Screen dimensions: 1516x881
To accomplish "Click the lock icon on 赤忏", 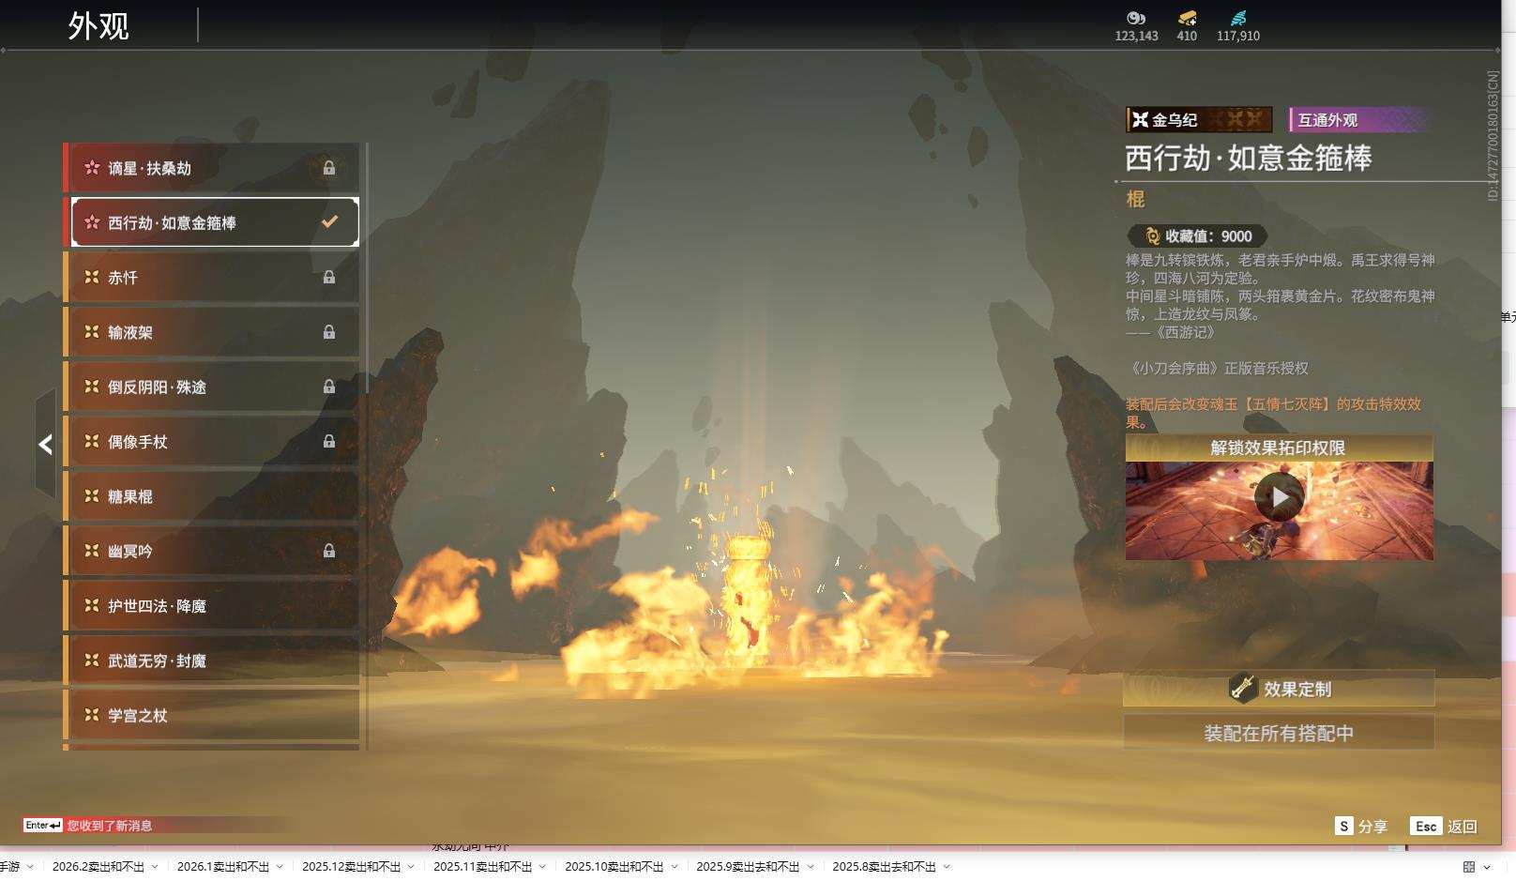I will tap(329, 278).
